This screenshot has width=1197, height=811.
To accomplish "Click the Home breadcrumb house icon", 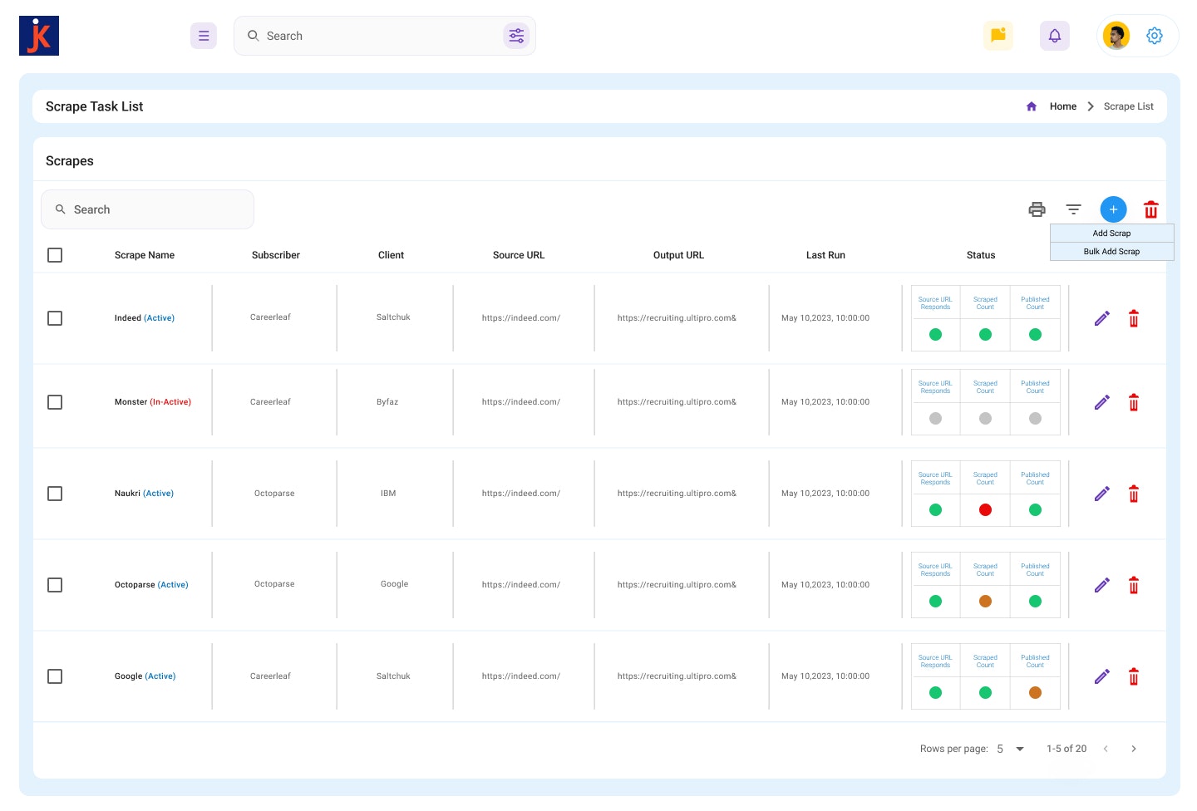I will coord(1032,106).
